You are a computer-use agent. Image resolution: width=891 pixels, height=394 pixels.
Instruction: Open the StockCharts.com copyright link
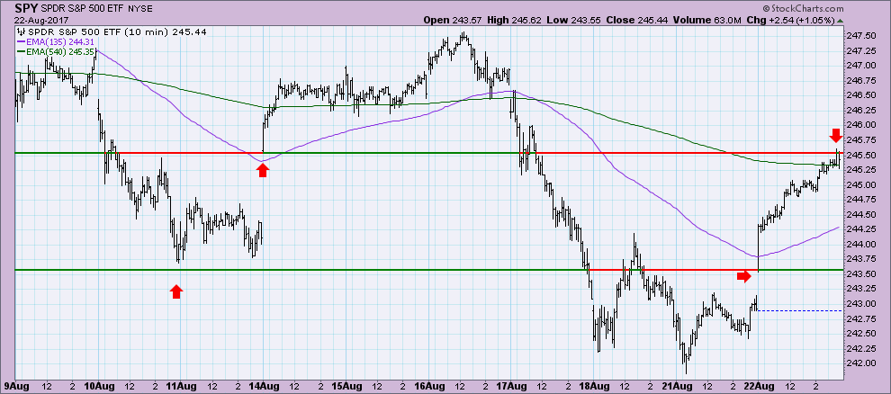(x=803, y=8)
